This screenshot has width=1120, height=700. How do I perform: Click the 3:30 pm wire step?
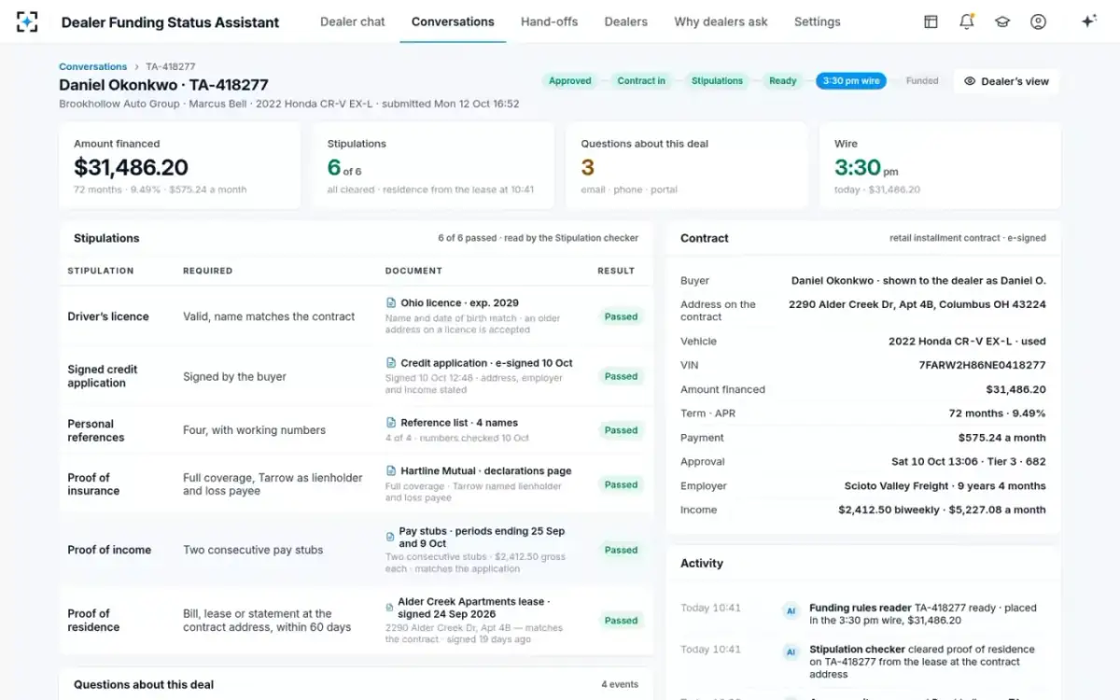[x=851, y=81]
